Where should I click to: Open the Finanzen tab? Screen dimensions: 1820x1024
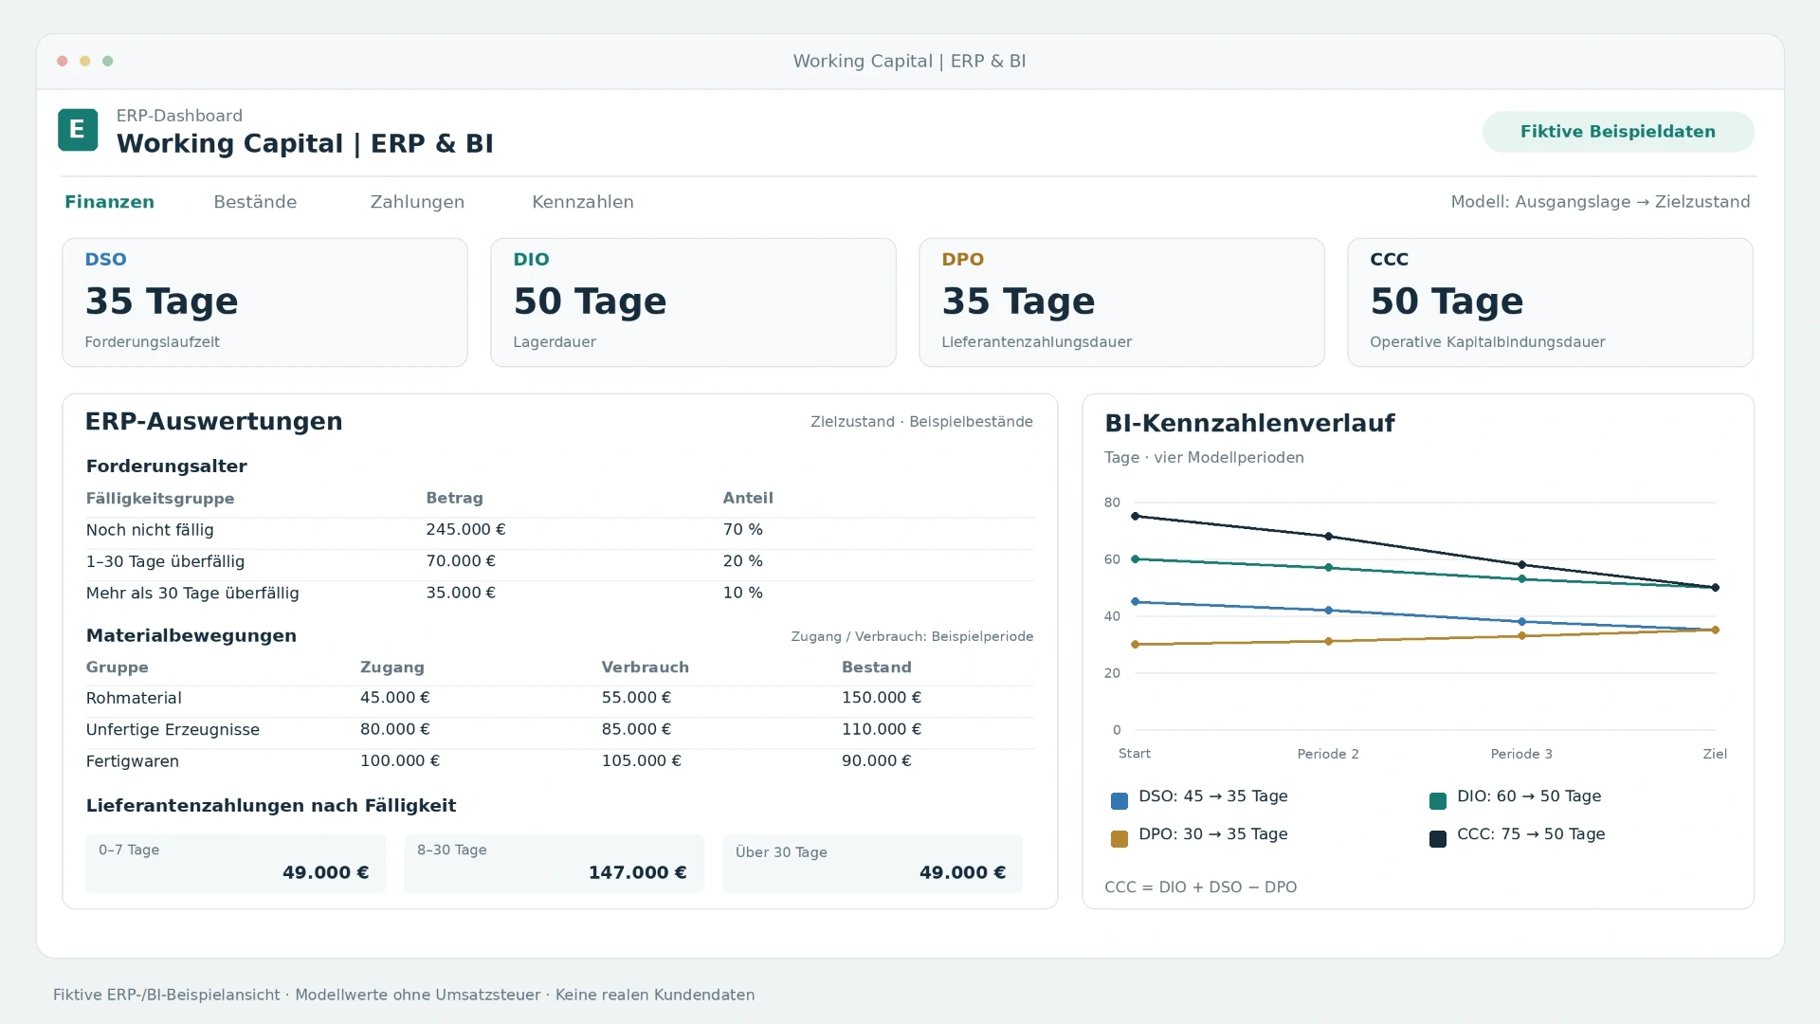(109, 202)
